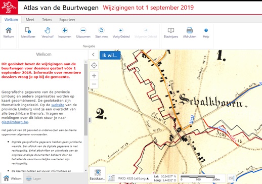Open the Basiskaart basemap switcher
Viewport: 262px width, 184px height.
[98, 174]
